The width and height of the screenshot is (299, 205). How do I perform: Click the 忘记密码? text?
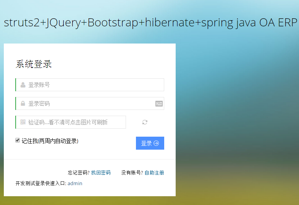79,173
